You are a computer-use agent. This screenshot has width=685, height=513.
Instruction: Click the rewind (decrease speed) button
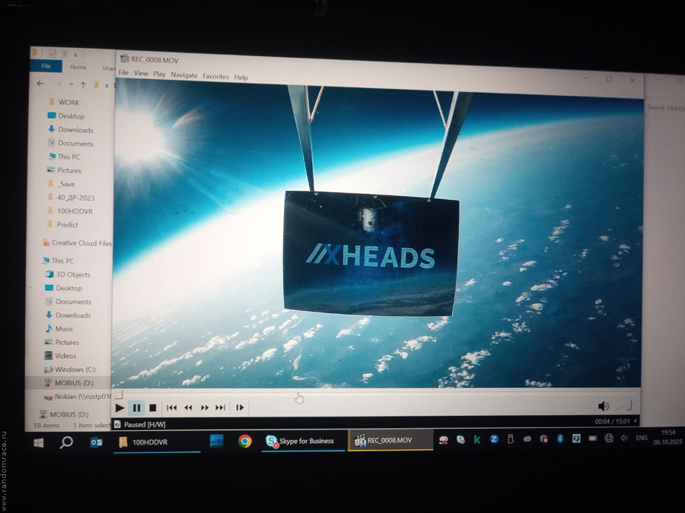click(x=188, y=408)
